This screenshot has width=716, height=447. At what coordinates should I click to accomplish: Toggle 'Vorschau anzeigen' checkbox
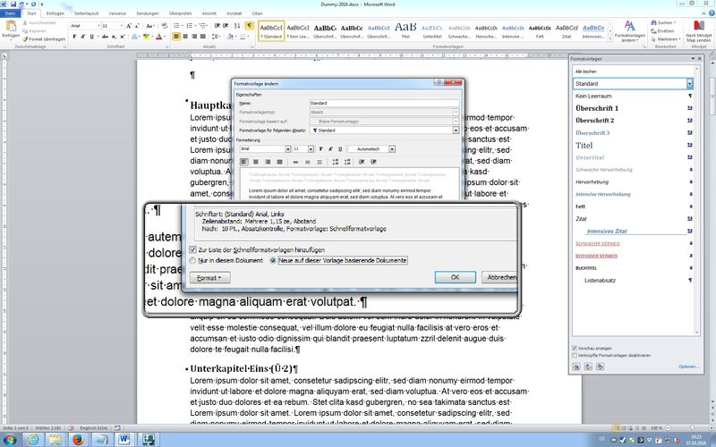(x=575, y=347)
